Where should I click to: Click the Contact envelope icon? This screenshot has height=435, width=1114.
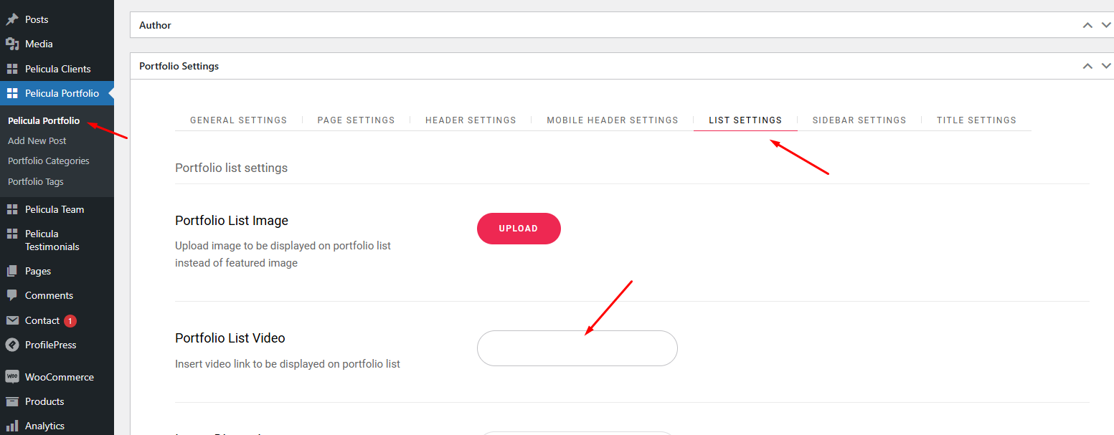(12, 320)
